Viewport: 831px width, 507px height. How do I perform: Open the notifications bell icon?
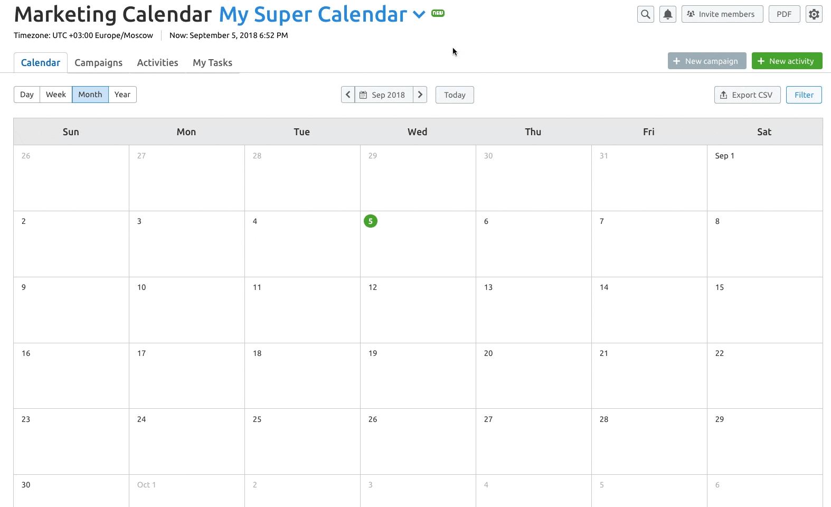668,14
